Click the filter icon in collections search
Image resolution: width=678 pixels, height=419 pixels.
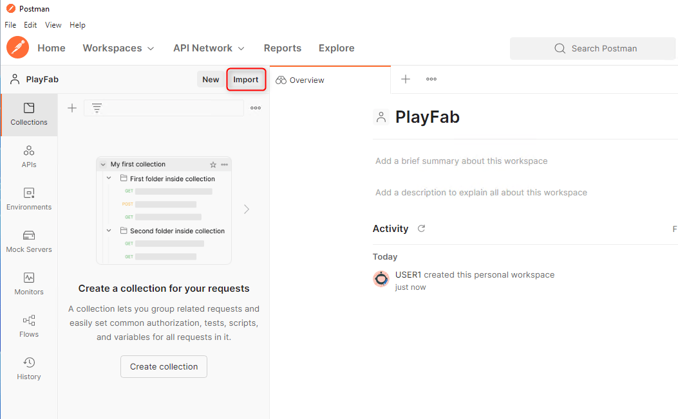[x=97, y=108]
